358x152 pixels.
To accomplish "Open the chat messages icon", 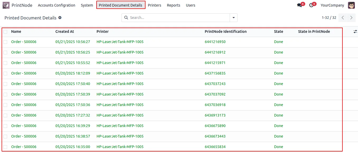I will click(299, 5).
